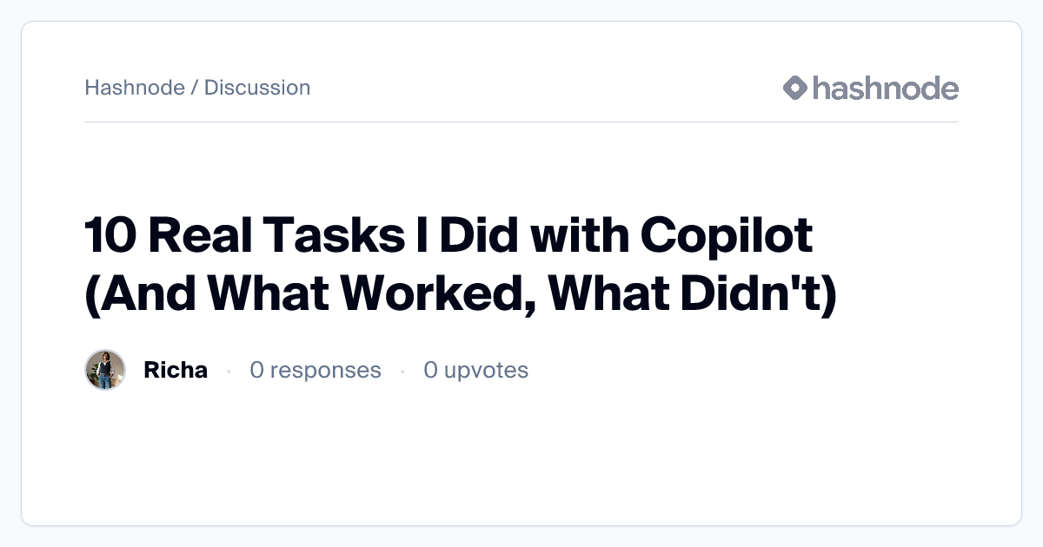Screen dimensions: 1043x547
Task: Click the author name Richa
Action: coord(176,370)
